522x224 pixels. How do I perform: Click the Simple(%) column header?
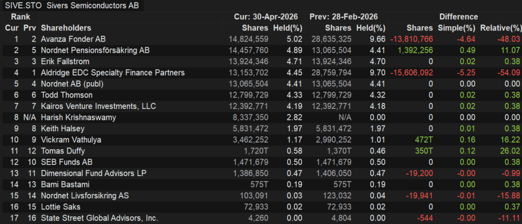click(457, 28)
